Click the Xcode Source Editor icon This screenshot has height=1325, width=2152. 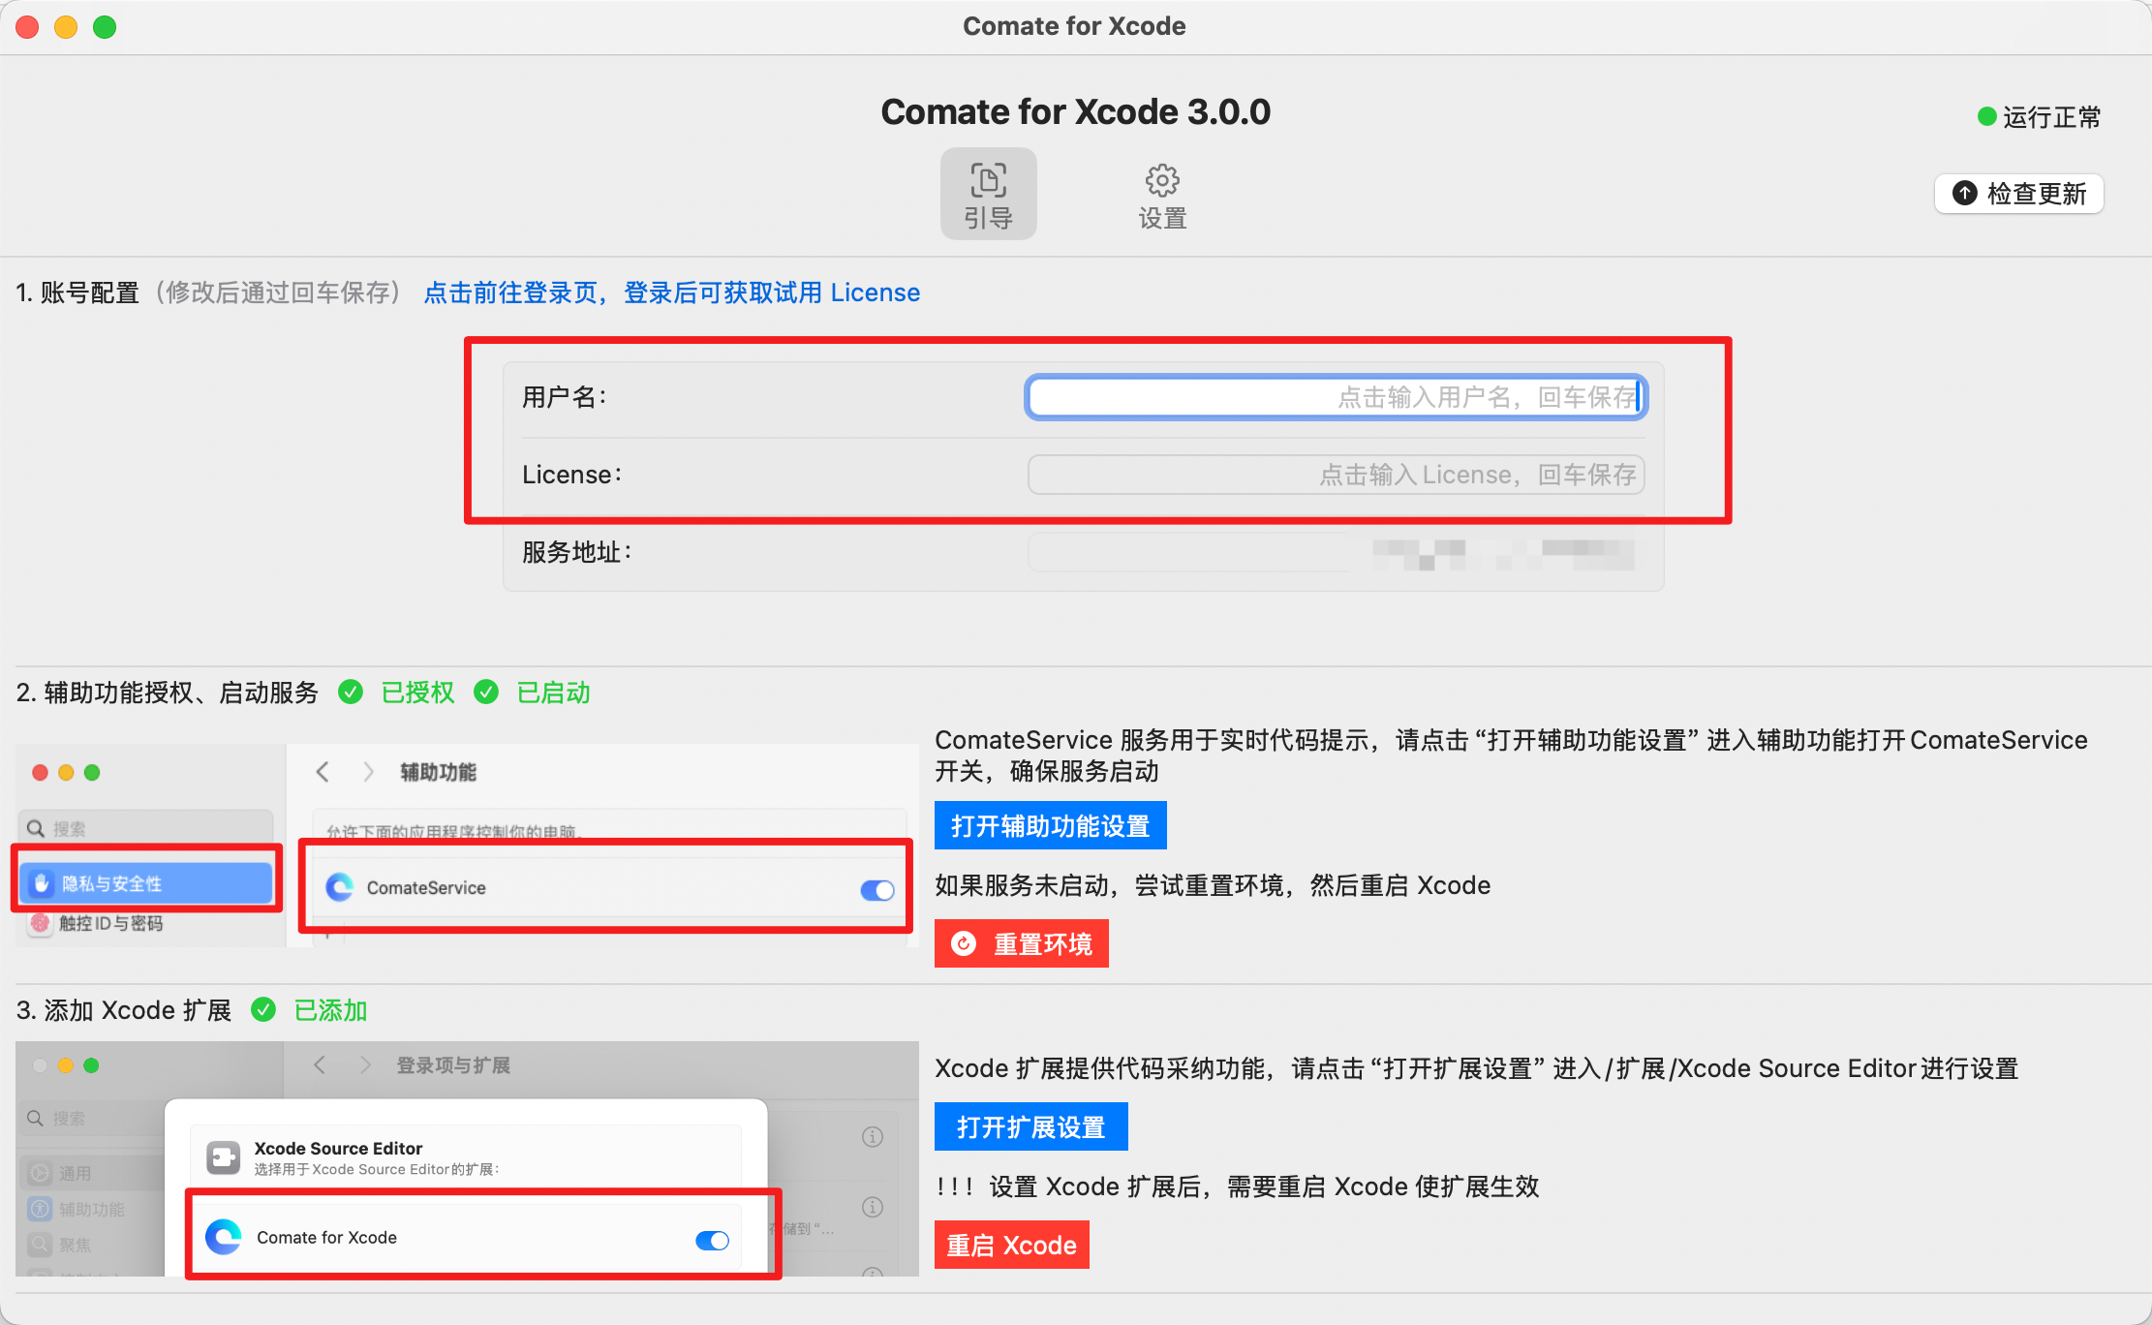tap(224, 1156)
